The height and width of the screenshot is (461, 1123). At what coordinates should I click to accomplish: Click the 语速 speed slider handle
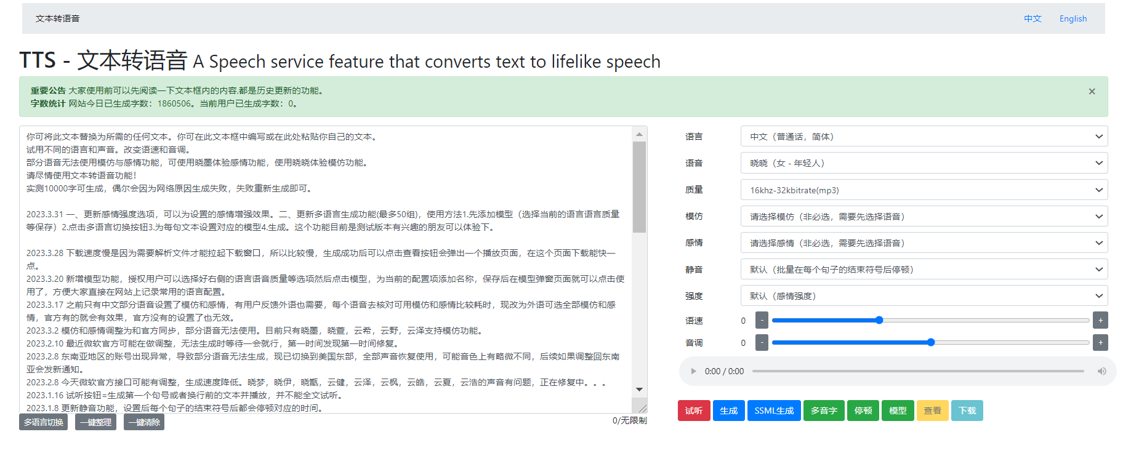(x=879, y=320)
